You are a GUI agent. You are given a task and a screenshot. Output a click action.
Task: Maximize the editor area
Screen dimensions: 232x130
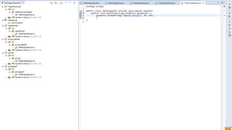click(x=222, y=3)
